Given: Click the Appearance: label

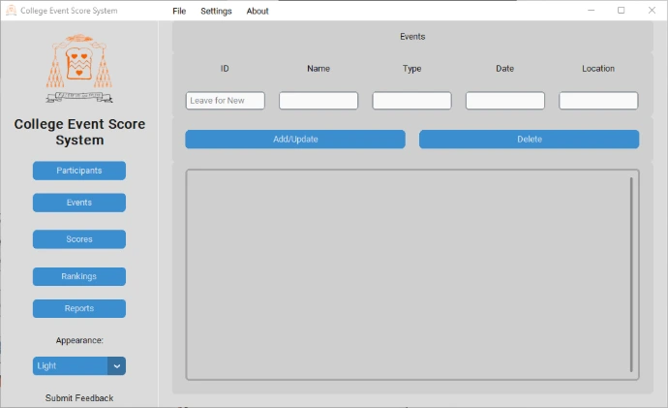Looking at the screenshot, I should point(79,340).
